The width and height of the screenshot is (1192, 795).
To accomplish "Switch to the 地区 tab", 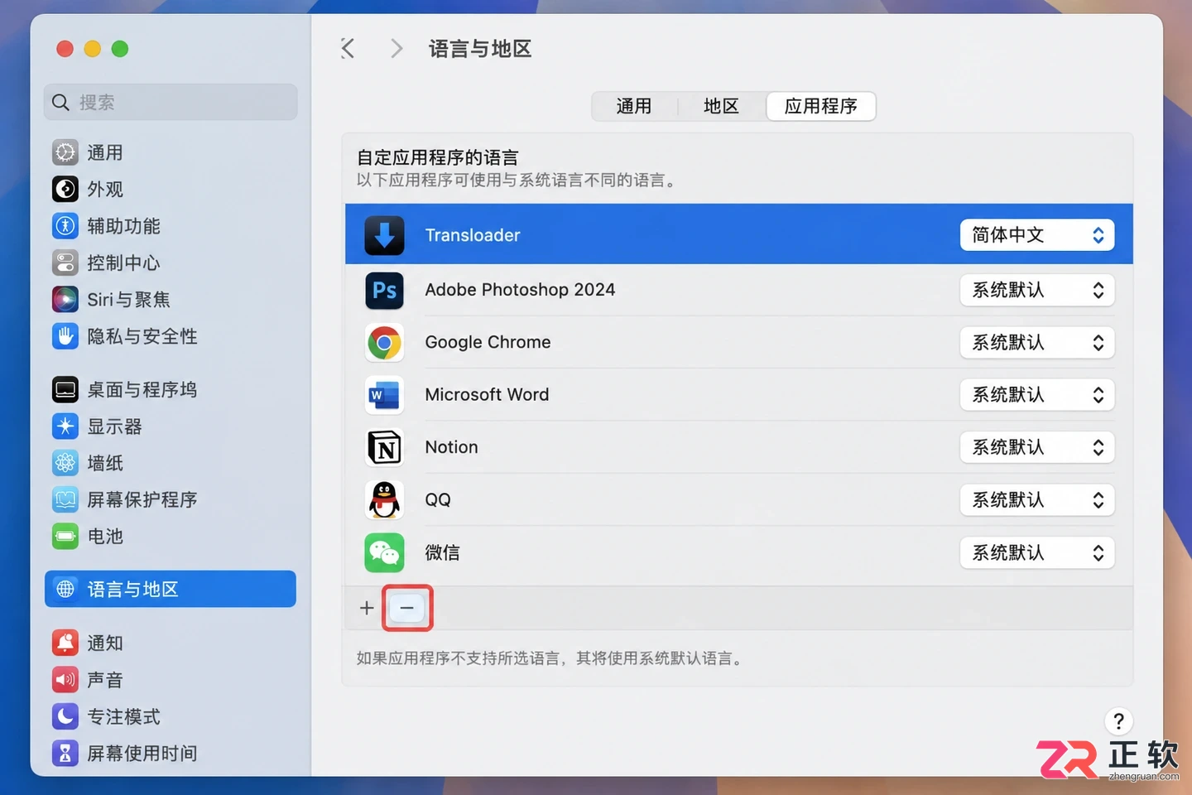I will (721, 106).
